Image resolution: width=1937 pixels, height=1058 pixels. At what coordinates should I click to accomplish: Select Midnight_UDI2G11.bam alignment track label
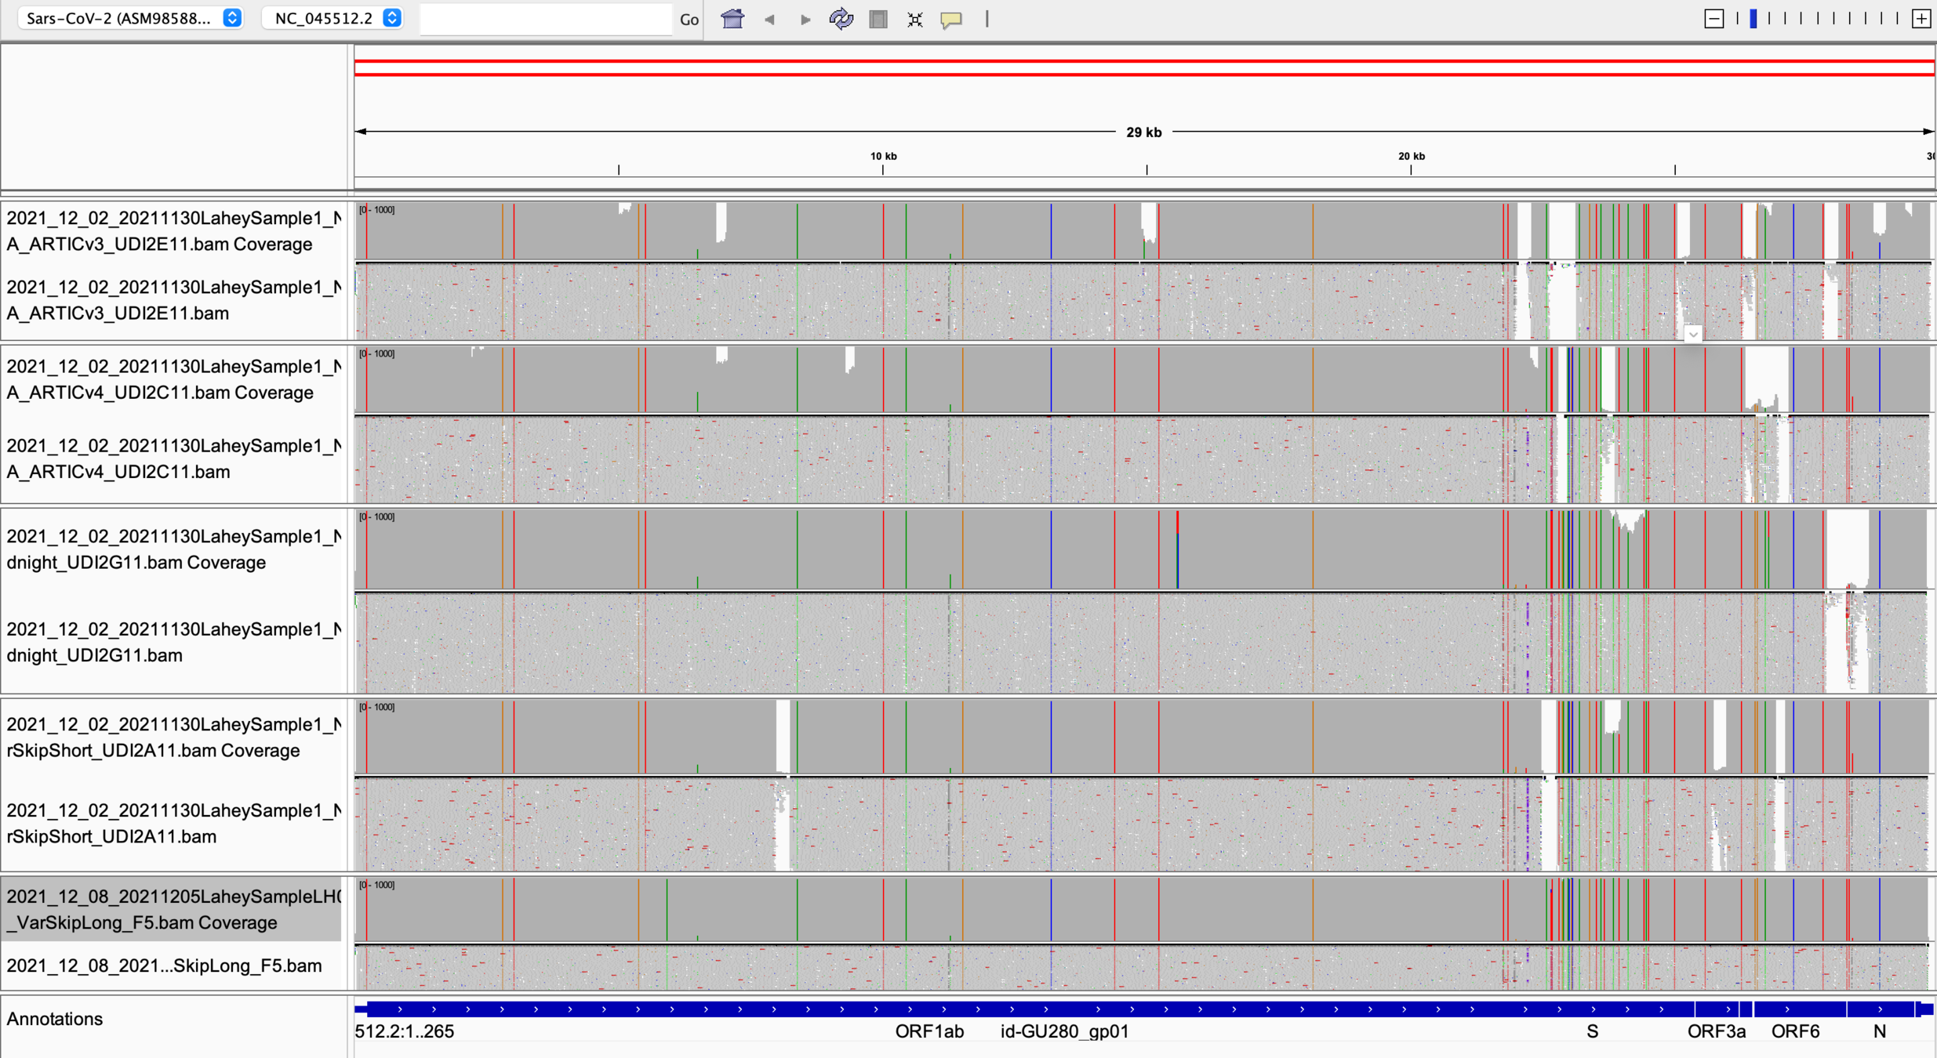tap(173, 642)
